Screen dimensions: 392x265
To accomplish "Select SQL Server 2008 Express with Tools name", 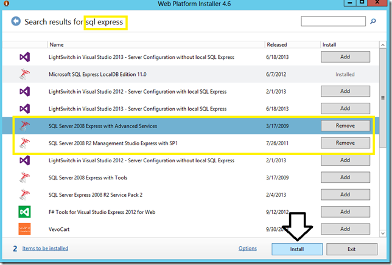I will pyautogui.click(x=88, y=177).
